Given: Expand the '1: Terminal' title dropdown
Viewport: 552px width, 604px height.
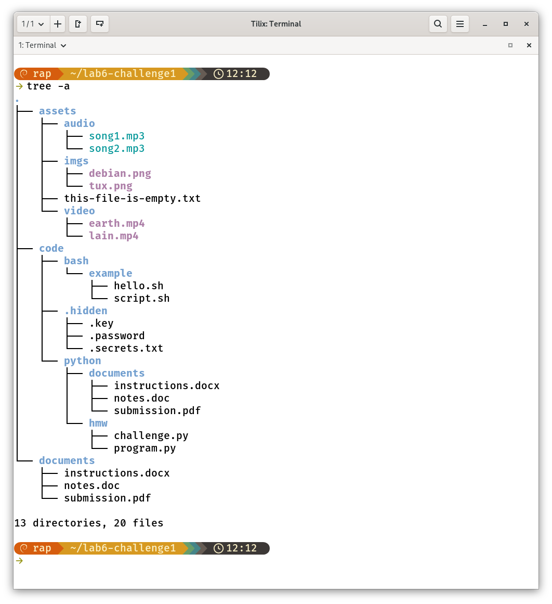Looking at the screenshot, I should (x=43, y=45).
